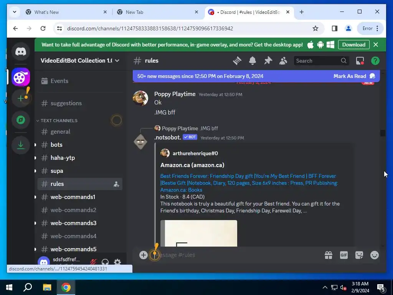Screen dimensions: 393x295
Task: Open pinned messages pin icon
Action: tap(268, 61)
